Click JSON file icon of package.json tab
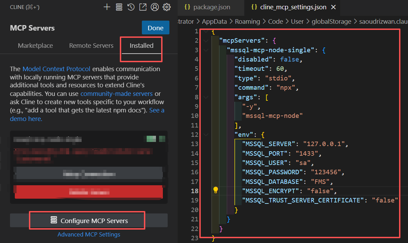The width and height of the screenshot is (408, 243). (187, 7)
